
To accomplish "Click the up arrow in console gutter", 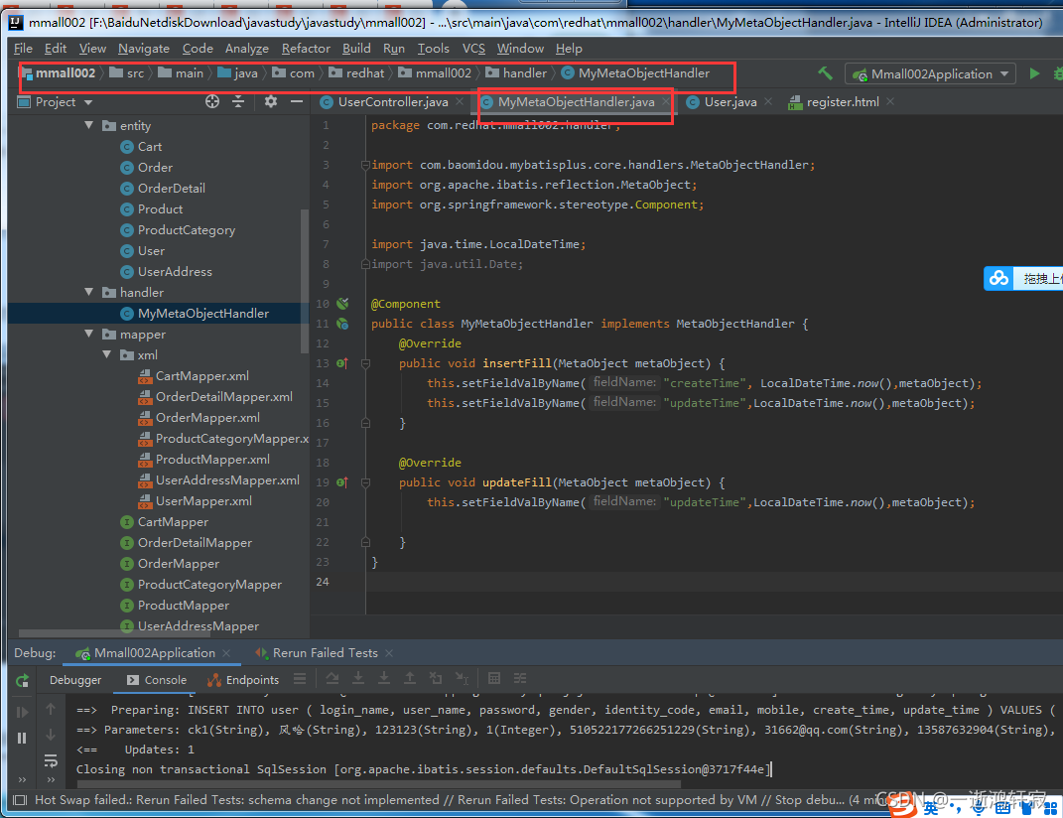I will (x=51, y=709).
